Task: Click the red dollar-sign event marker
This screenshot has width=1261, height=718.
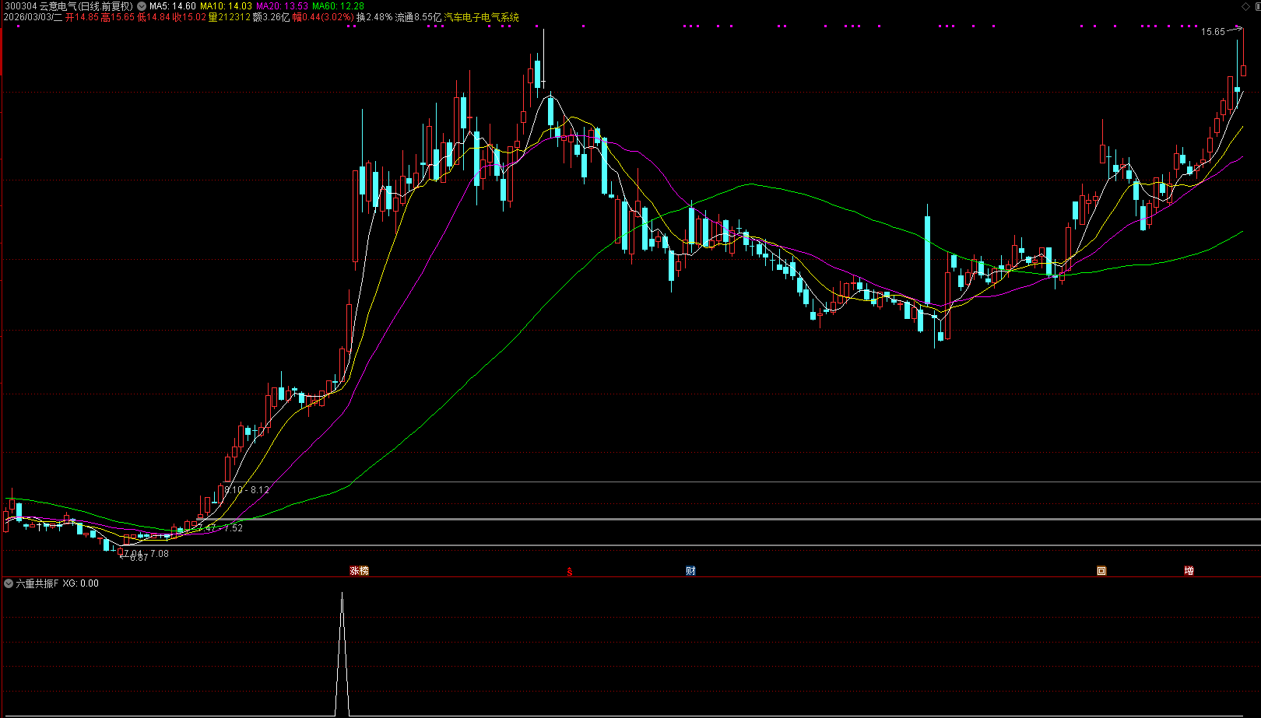Action: pos(570,572)
